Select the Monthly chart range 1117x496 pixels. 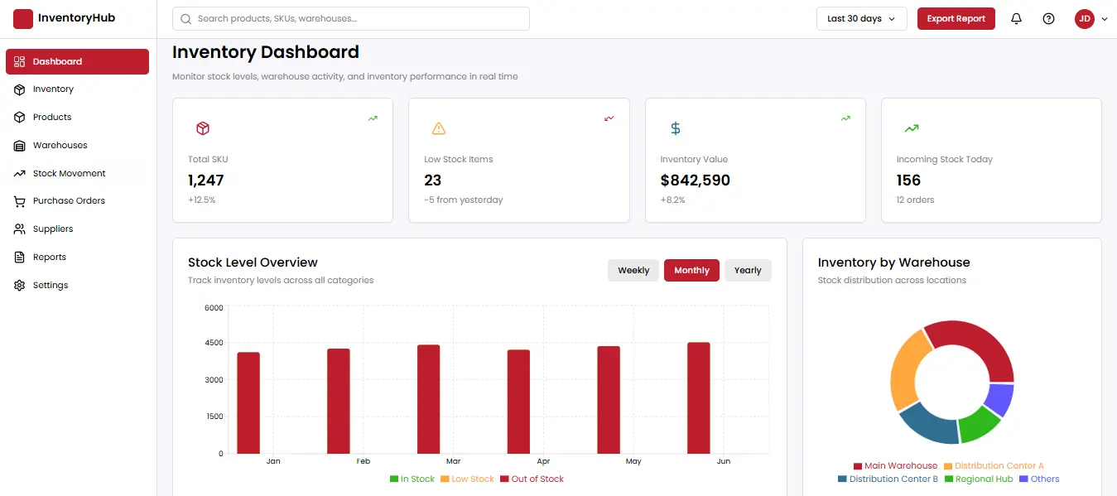coord(691,270)
